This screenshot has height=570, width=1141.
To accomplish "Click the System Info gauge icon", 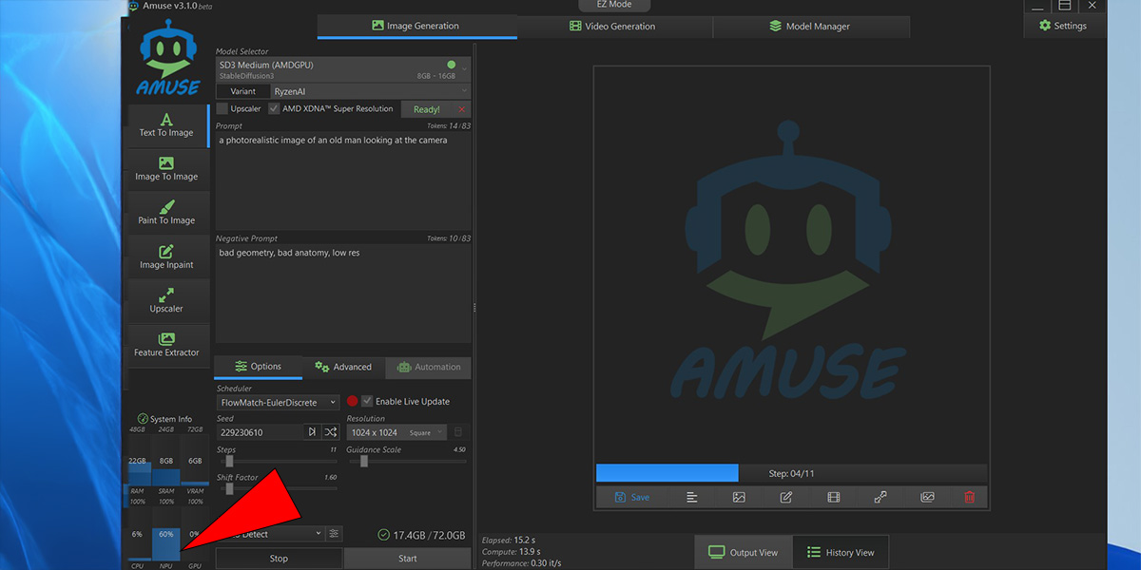I will [x=144, y=419].
